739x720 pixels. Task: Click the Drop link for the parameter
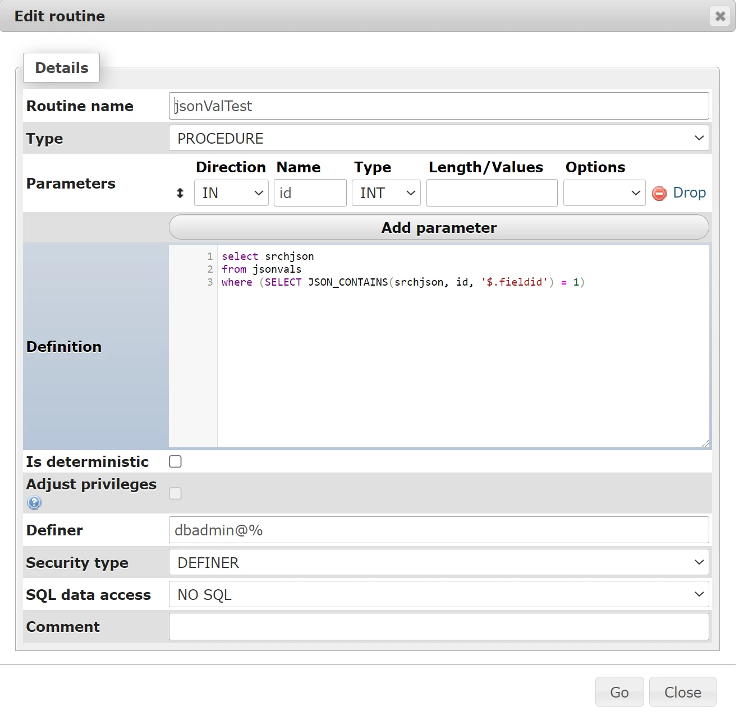689,192
